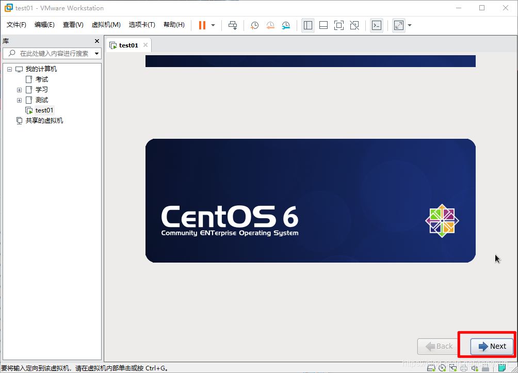Switch to the test01 tab
The width and height of the screenshot is (518, 373).
128,45
